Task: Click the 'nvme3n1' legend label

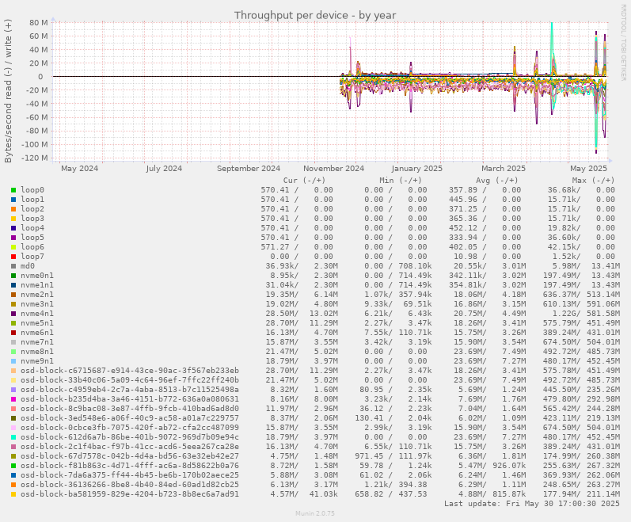Action: [x=37, y=304]
